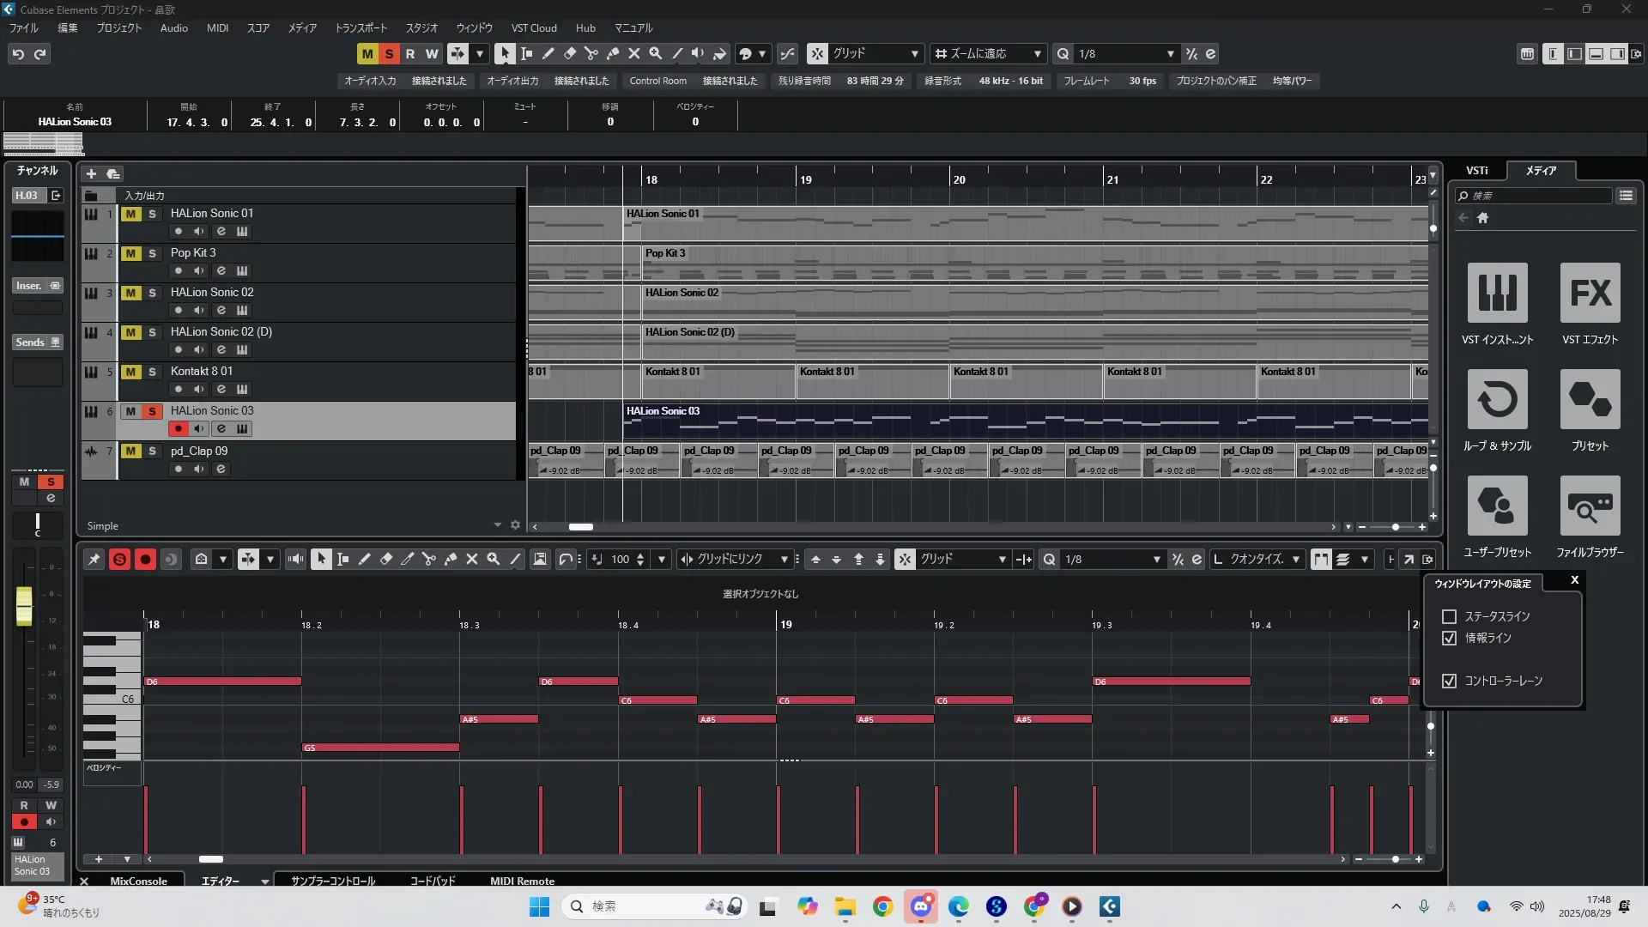Select the Erase tool in top toolbar
This screenshot has height=927, width=1648.
[x=569, y=53]
